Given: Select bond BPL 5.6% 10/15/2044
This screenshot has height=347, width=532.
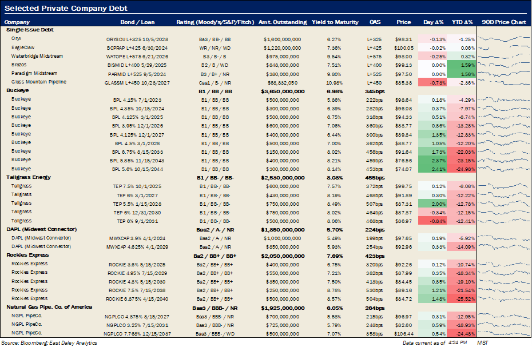Looking at the screenshot, I should [137, 169].
